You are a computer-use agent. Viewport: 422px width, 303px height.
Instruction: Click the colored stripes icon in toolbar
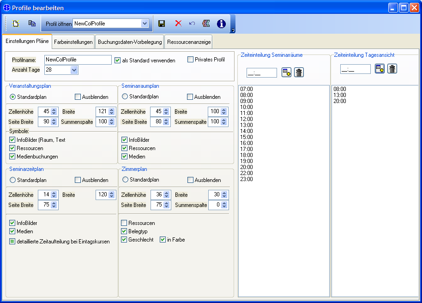206,24
